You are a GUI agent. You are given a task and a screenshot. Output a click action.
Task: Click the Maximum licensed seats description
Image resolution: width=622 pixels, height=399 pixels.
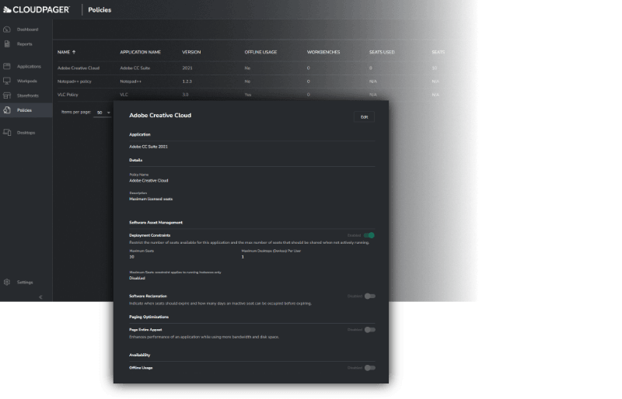click(151, 199)
